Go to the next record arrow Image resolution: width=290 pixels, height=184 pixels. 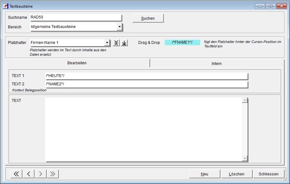pyautogui.click(x=41, y=174)
